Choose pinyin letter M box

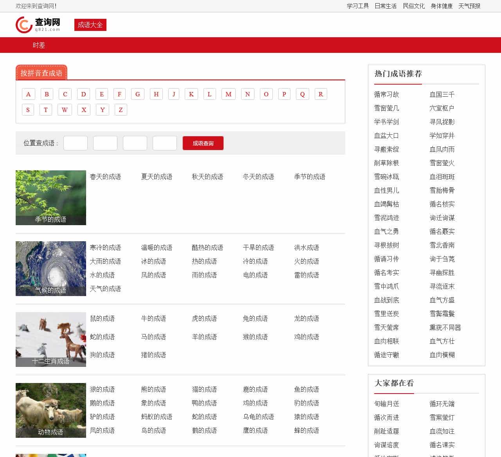[x=229, y=94]
